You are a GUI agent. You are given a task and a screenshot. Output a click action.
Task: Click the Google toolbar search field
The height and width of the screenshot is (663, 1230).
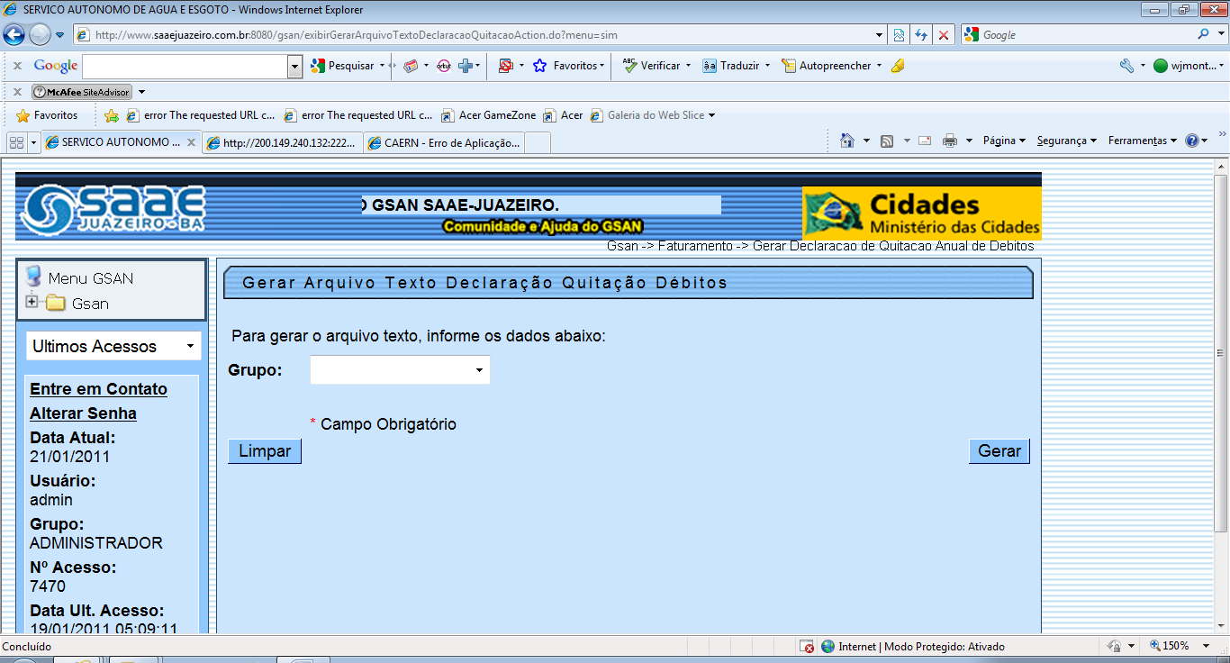pyautogui.click(x=185, y=66)
